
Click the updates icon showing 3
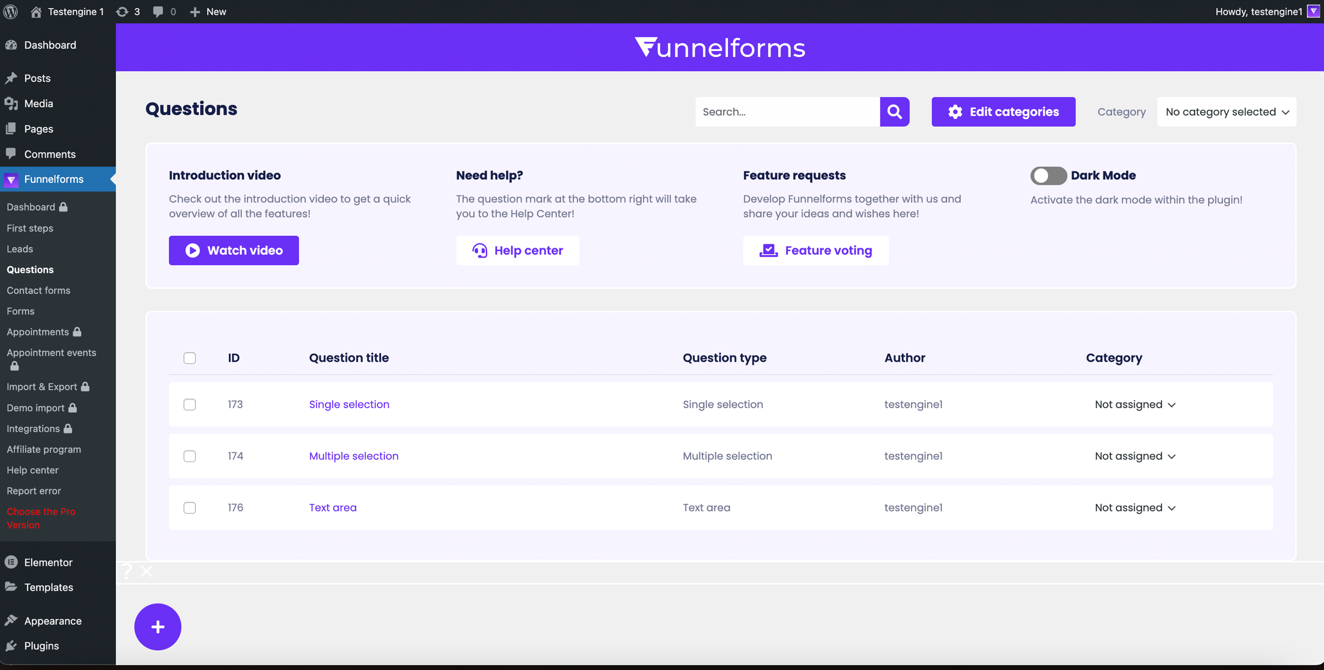click(122, 11)
